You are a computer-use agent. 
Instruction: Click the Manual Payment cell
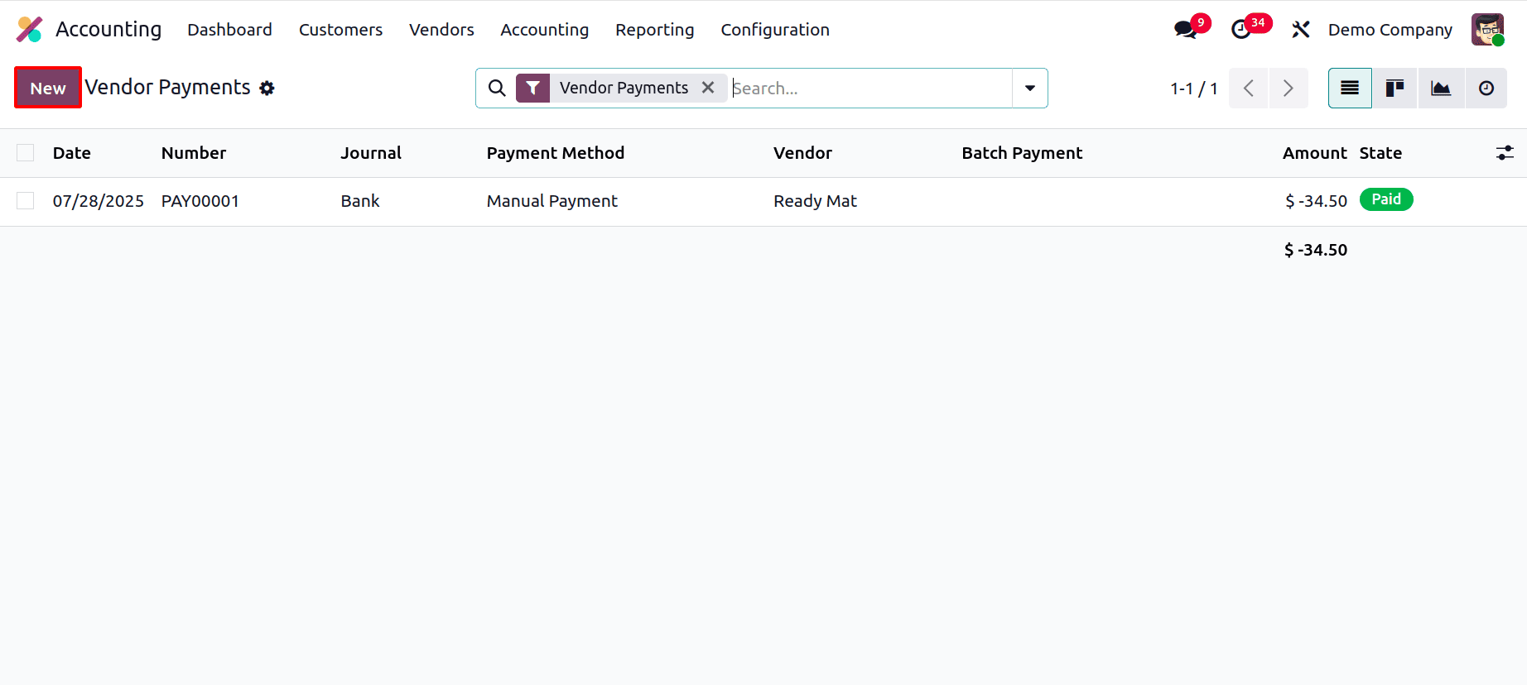(552, 201)
